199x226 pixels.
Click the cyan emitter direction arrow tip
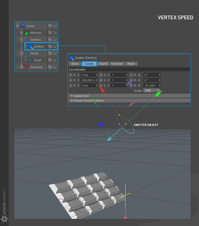(109, 139)
